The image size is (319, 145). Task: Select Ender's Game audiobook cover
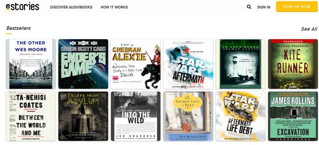83,64
